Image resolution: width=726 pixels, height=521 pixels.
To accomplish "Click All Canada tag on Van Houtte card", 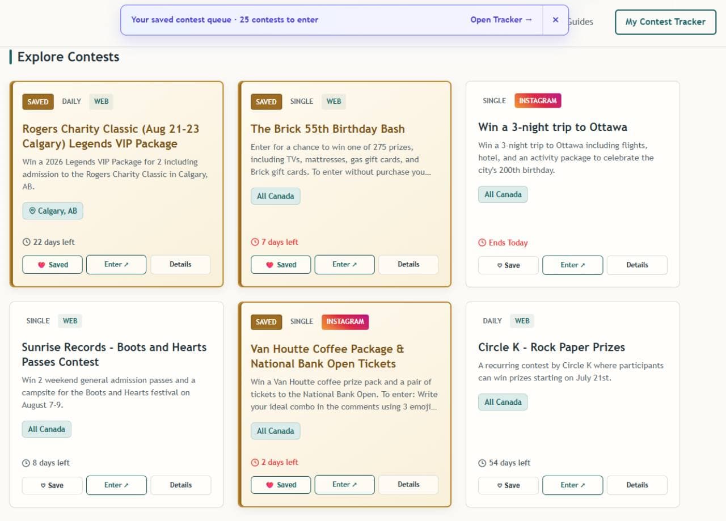I will [x=275, y=431].
